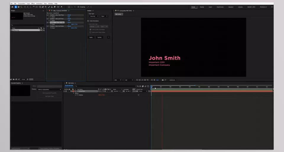The height and width of the screenshot is (152, 284).
Task: Click the Essential Graphics Name input field
Action: tap(49, 86)
